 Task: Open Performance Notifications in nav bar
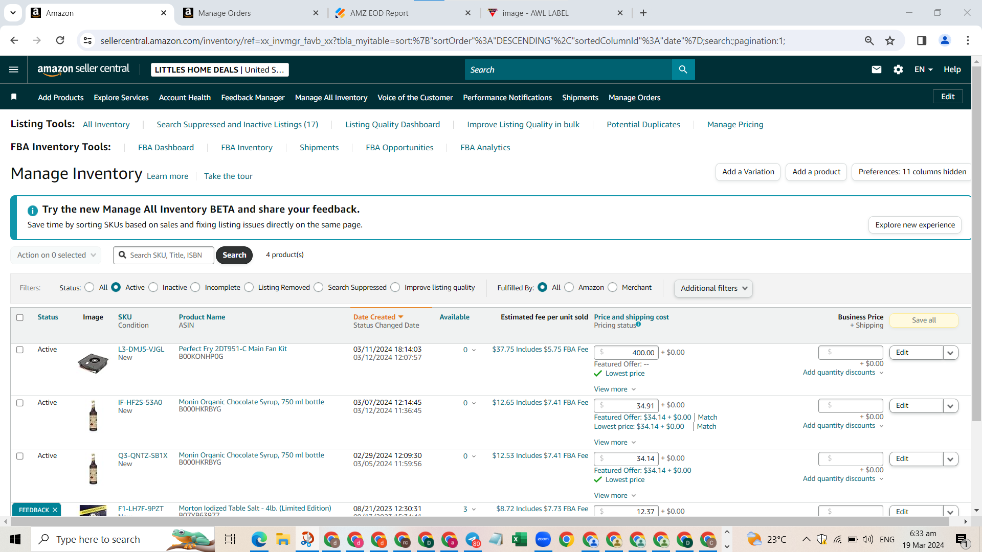pyautogui.click(x=507, y=97)
